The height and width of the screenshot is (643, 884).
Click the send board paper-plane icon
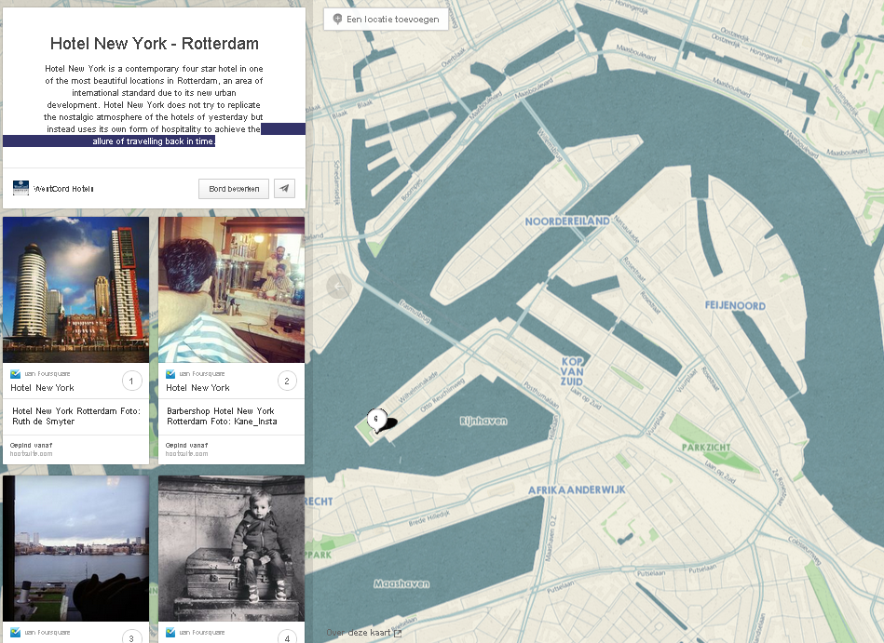tap(284, 189)
